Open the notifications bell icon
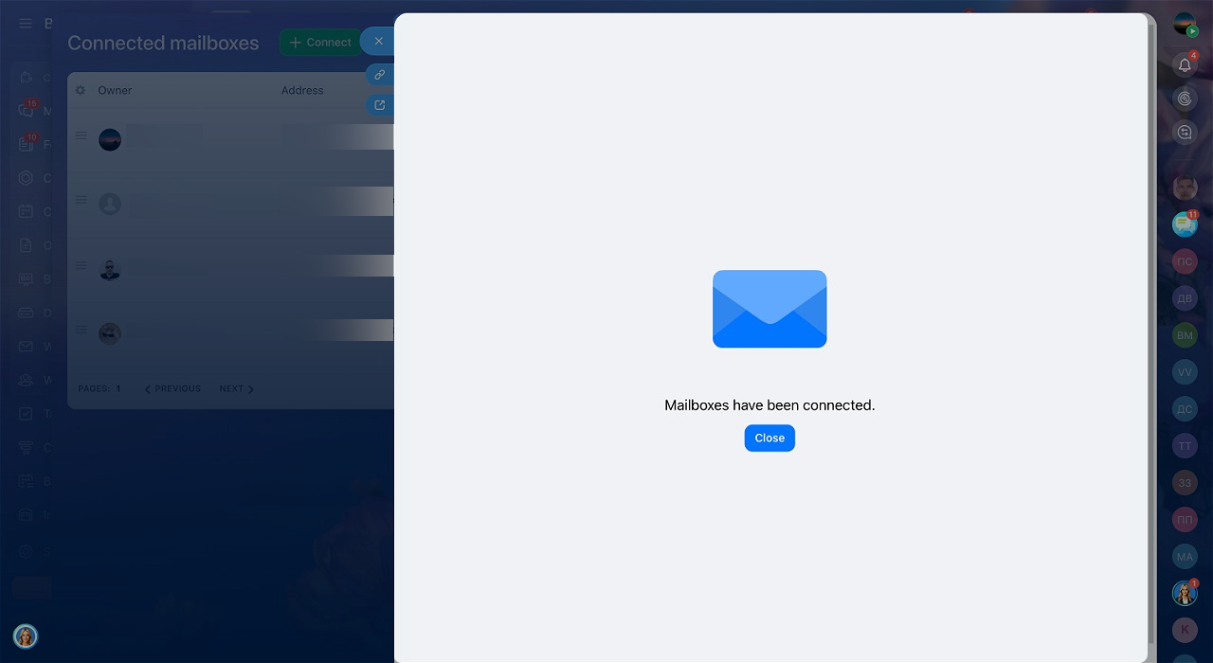This screenshot has width=1213, height=663. (1185, 64)
